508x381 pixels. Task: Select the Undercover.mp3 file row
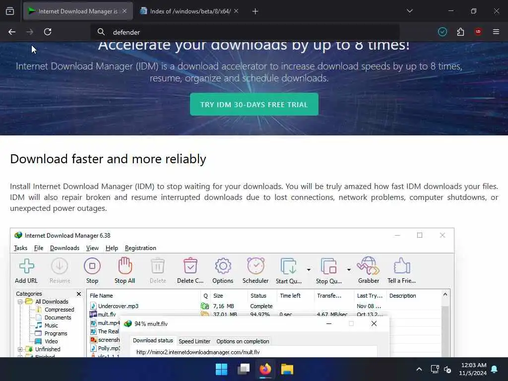[x=264, y=306]
